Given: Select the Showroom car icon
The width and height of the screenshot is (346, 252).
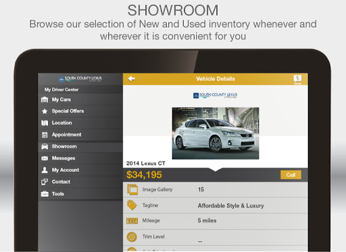Looking at the screenshot, I should [x=45, y=146].
